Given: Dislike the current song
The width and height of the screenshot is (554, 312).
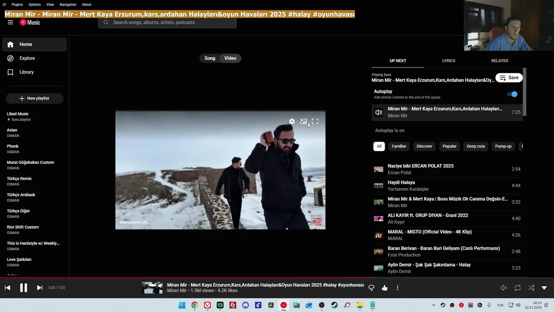Looking at the screenshot, I should pos(371,288).
